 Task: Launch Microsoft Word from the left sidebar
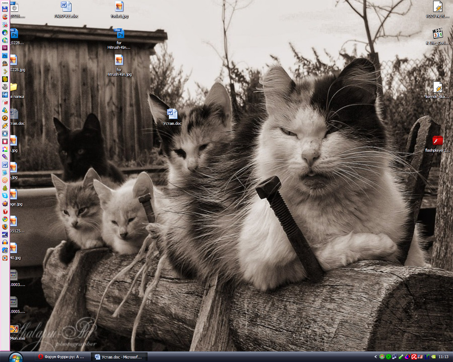coord(5,164)
